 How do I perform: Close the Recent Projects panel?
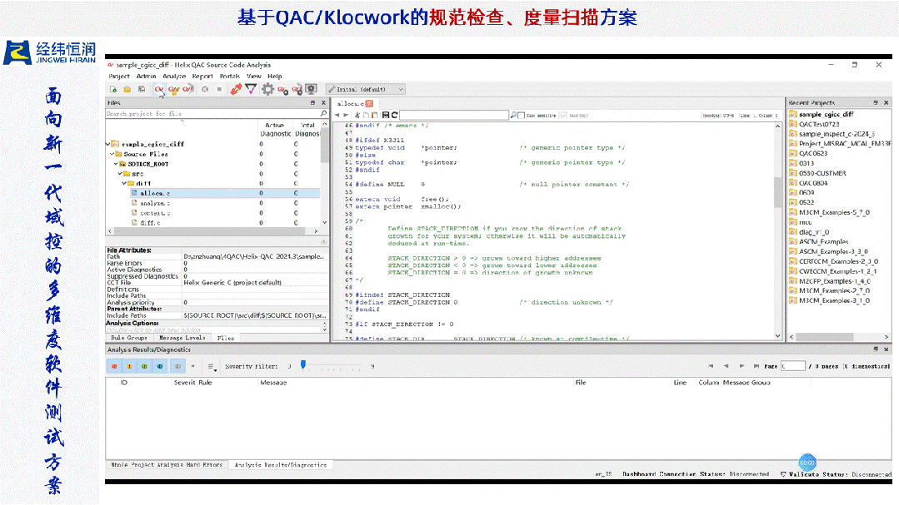coord(886,103)
